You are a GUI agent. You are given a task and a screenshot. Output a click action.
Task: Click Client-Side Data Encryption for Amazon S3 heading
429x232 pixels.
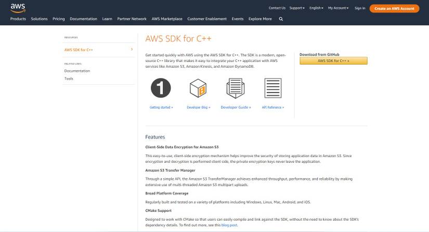(x=181, y=147)
